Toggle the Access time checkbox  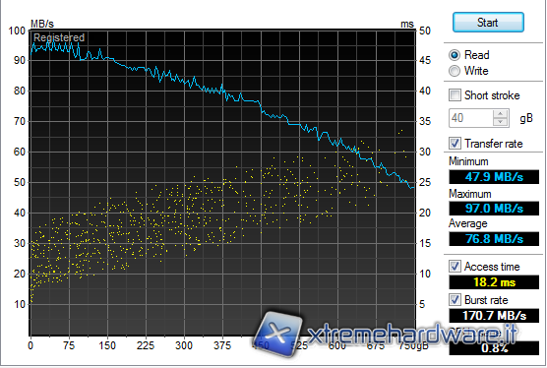click(455, 266)
